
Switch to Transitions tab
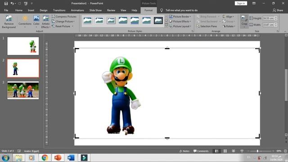[59, 10]
